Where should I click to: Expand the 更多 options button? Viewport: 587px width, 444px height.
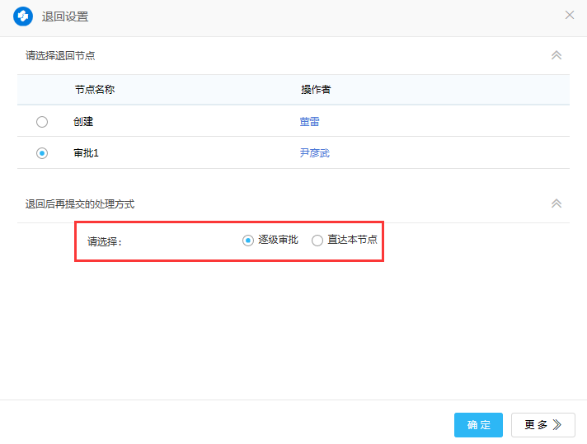pos(542,425)
